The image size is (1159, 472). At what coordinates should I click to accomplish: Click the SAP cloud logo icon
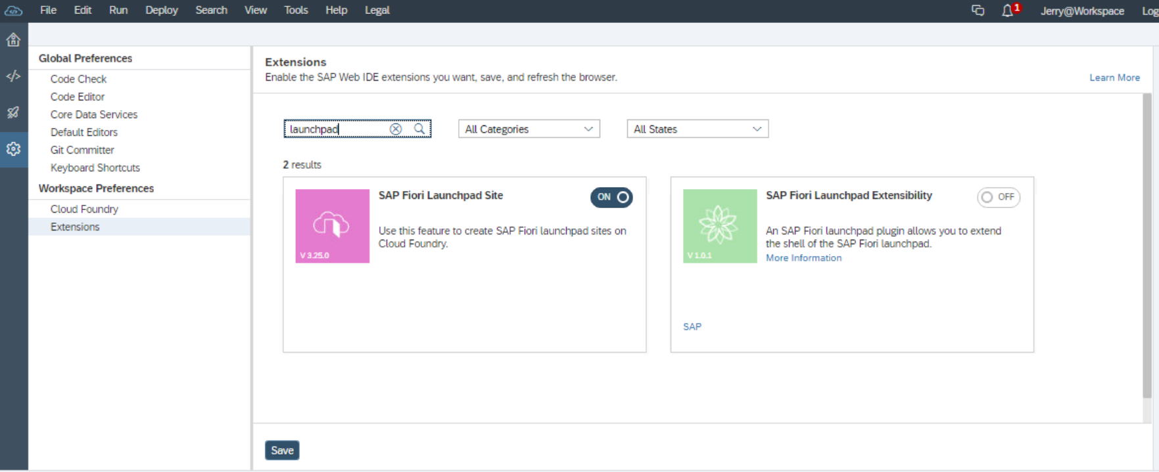(13, 11)
